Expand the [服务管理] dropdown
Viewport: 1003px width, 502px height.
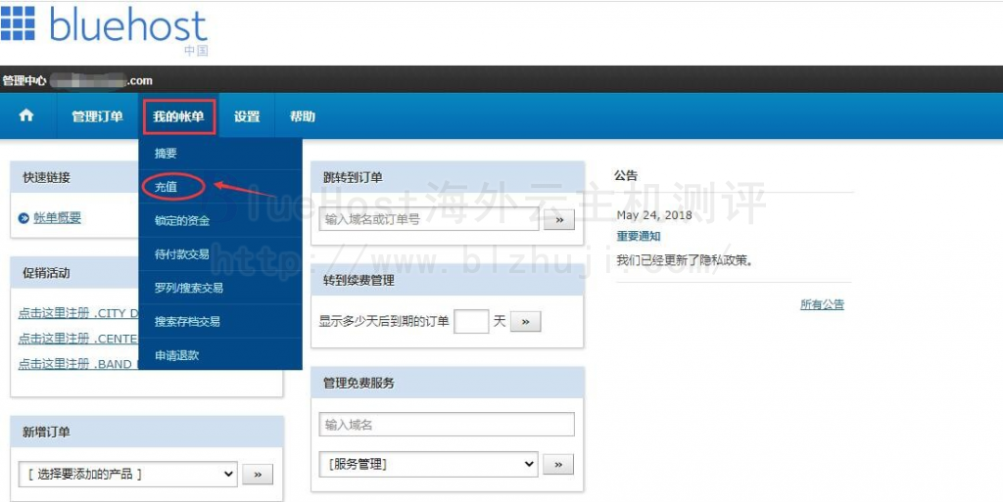coord(428,464)
